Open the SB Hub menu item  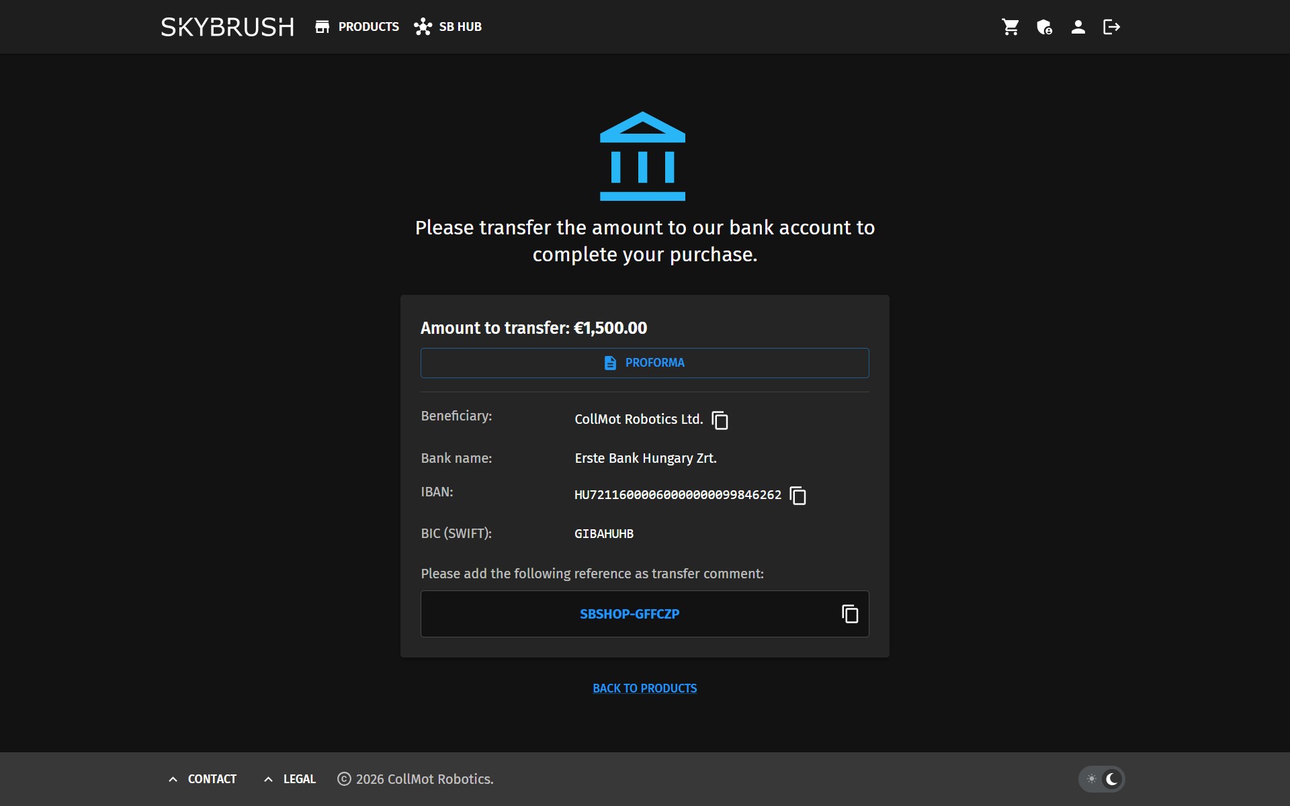tap(448, 27)
